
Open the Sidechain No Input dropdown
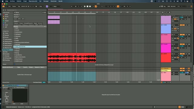pyautogui.click(x=7, y=89)
